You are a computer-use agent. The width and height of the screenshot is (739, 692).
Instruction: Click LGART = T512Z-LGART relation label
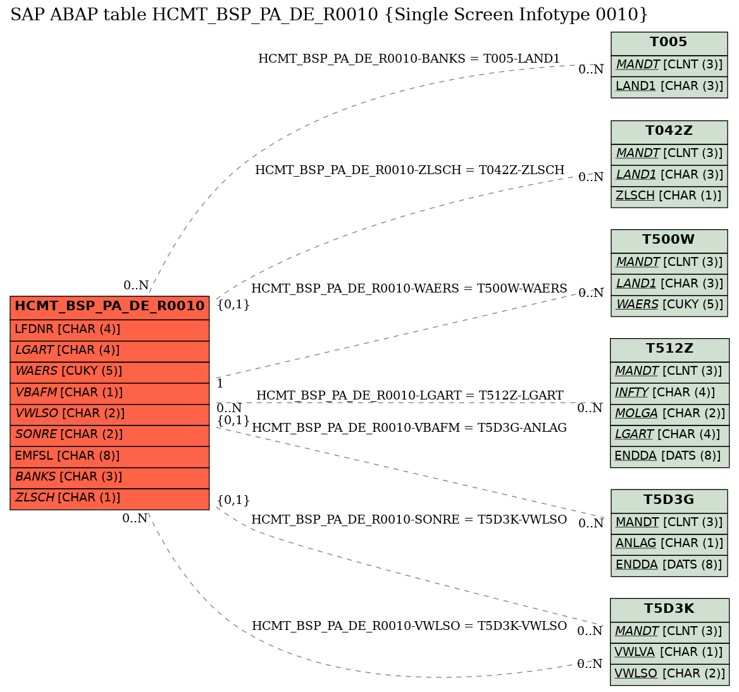[409, 396]
